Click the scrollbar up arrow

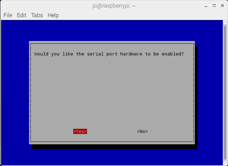[225, 22]
